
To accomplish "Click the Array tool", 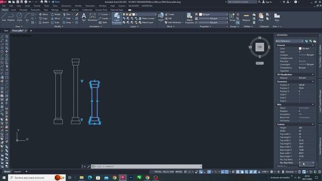I will (67, 22).
